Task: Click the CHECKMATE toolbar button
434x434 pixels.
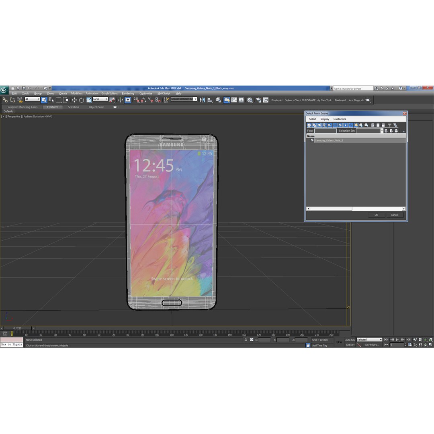Action: tap(308, 100)
